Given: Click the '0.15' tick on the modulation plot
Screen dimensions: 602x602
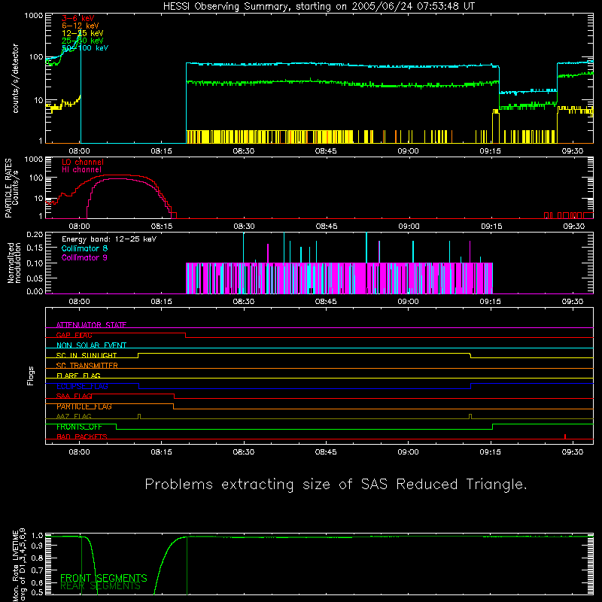Looking at the screenshot, I should 35,248.
